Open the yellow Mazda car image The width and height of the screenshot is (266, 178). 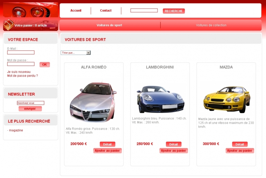[227, 99]
